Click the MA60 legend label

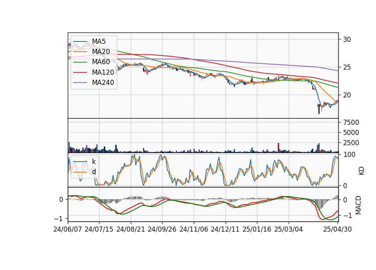click(x=101, y=62)
